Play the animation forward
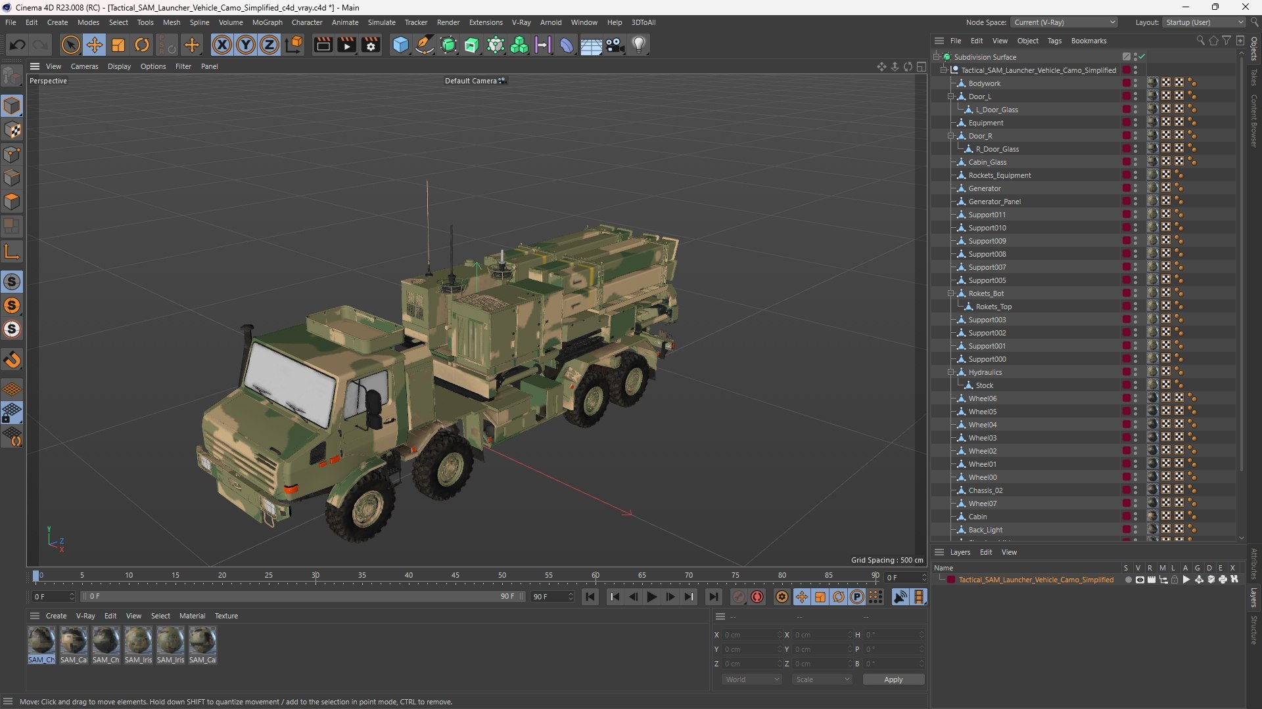 click(651, 597)
